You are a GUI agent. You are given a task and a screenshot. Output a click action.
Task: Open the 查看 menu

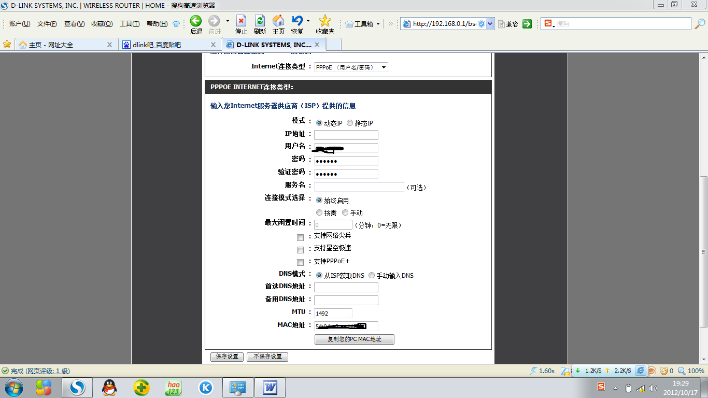(x=74, y=24)
